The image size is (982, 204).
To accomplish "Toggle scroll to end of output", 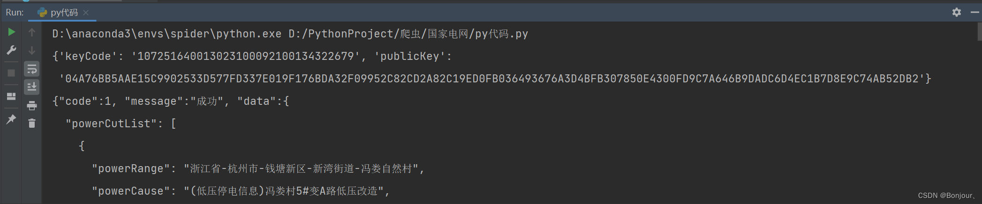I will (32, 87).
